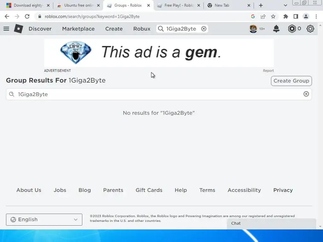
Task: Open the Create menu item
Action: [114, 29]
